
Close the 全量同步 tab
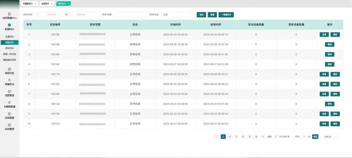[52, 4]
